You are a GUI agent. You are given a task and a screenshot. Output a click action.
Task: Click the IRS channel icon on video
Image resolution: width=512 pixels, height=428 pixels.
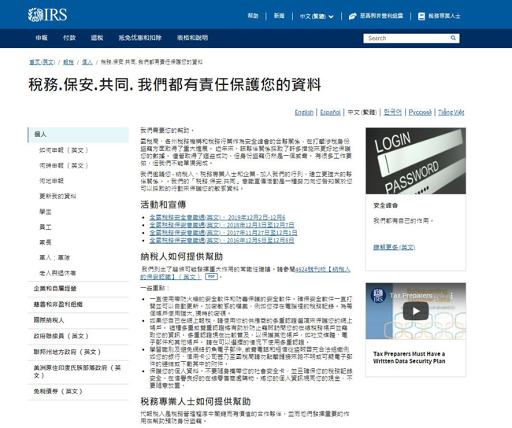(x=378, y=296)
